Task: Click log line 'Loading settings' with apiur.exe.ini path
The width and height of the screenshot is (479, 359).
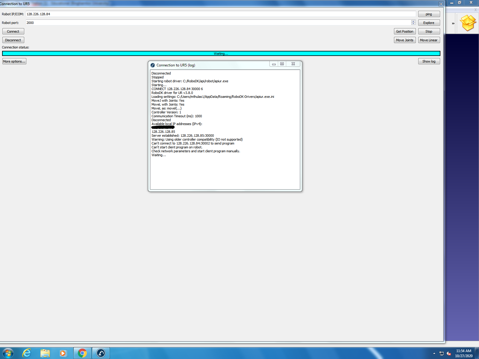Action: pos(213,97)
